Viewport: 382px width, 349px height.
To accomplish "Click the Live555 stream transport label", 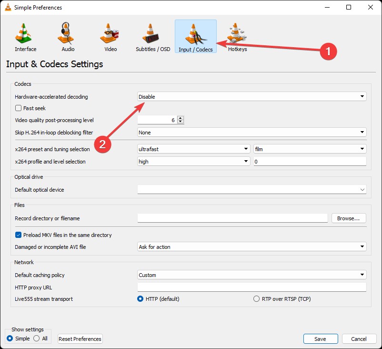I will coord(44,299).
